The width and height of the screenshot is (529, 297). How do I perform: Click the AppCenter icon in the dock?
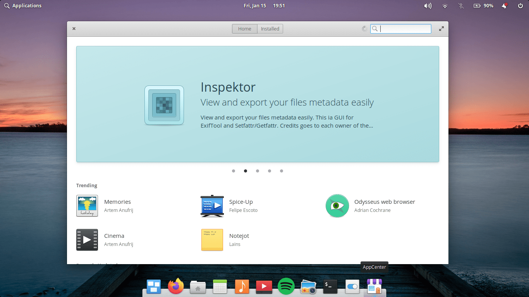[x=374, y=287]
